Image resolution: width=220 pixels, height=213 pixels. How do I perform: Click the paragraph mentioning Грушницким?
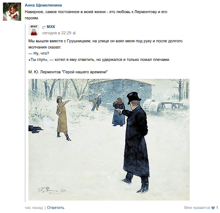pos(105,44)
